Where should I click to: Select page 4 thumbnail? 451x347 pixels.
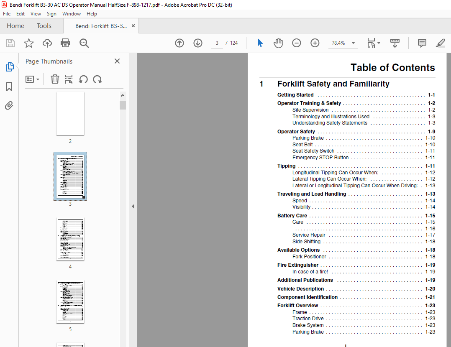[x=70, y=239]
